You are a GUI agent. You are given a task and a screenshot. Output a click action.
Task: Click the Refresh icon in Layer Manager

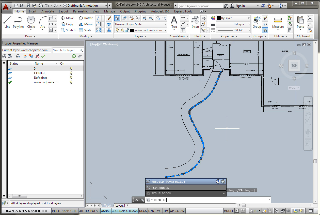(74, 56)
